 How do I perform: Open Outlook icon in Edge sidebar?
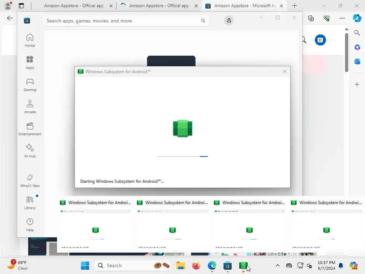coord(357,61)
